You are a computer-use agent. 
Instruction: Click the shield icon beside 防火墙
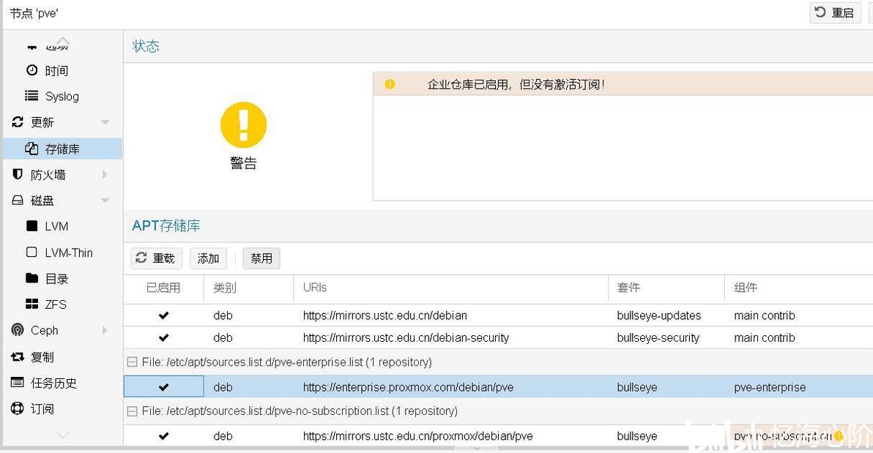[18, 174]
